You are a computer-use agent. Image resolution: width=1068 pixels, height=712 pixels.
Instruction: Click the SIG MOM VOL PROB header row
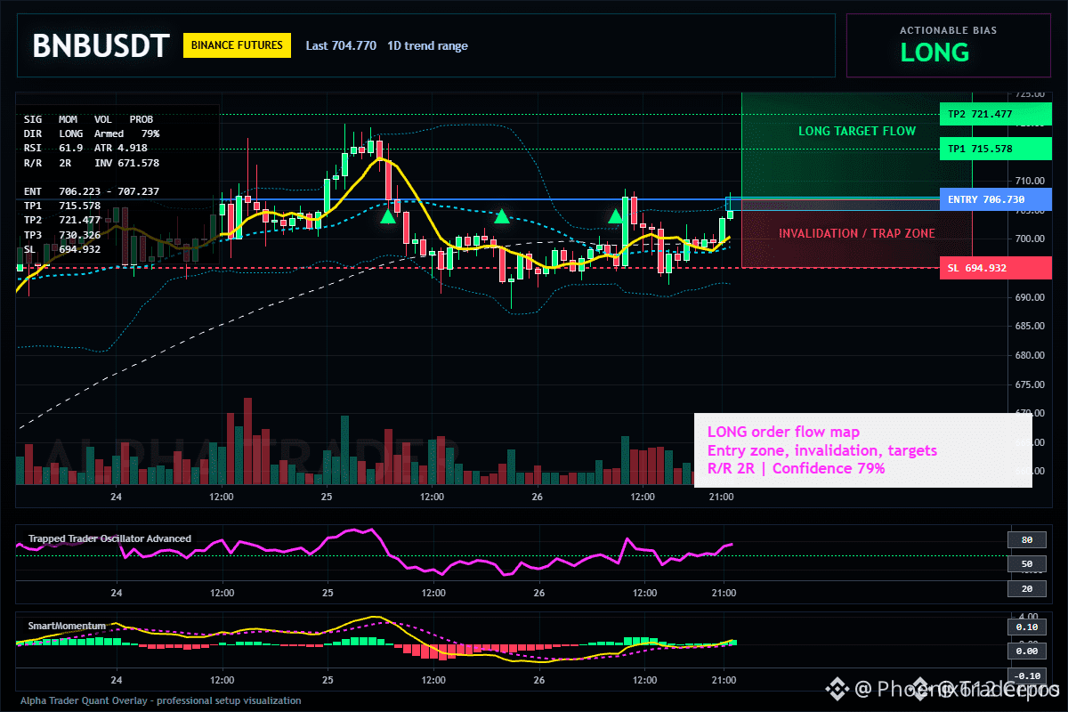pos(88,118)
